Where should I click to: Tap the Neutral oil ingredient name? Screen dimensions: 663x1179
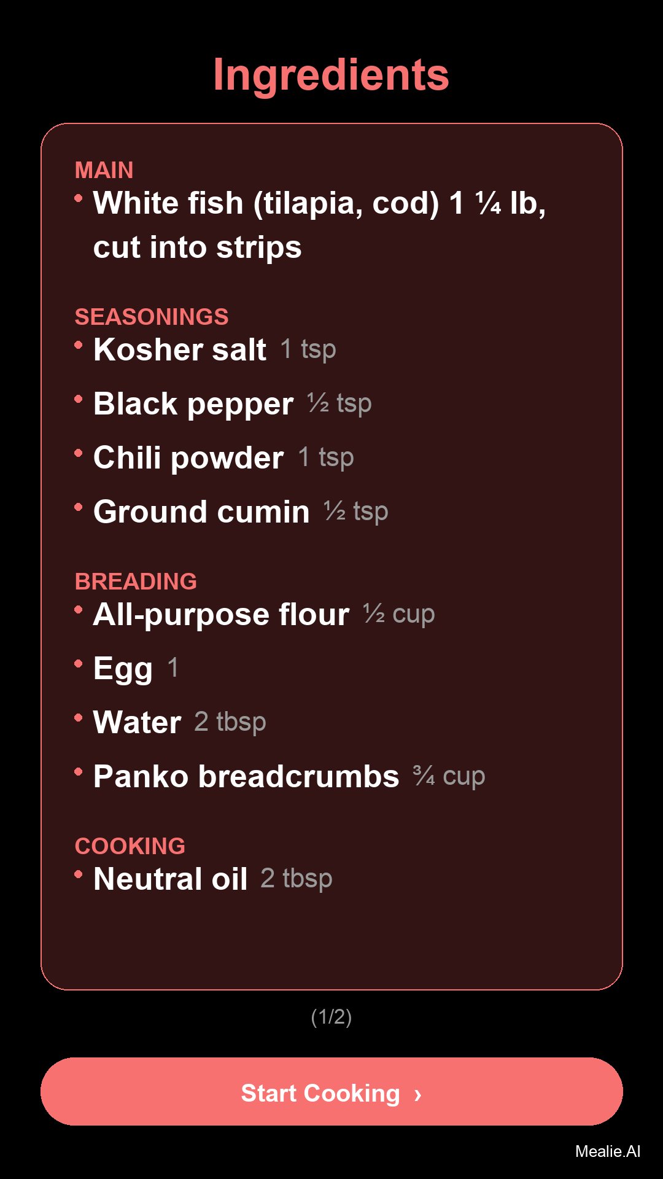tap(171, 879)
